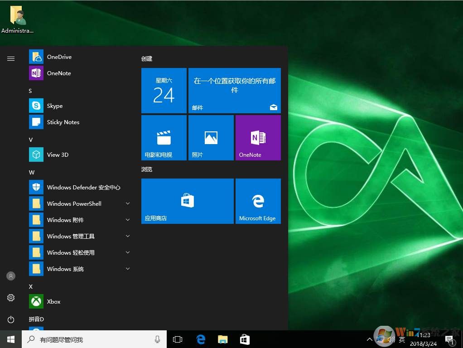The width and height of the screenshot is (463, 348).
Task: Open Settings gear in Start sidebar
Action: tap(11, 298)
